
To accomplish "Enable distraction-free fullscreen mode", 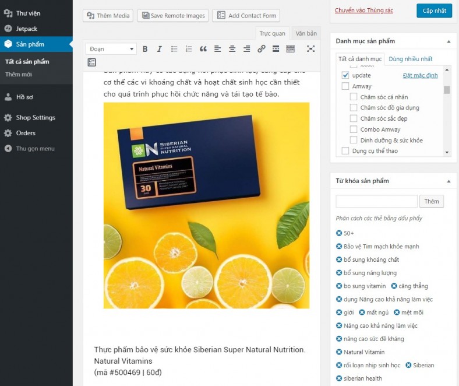I will point(310,49).
